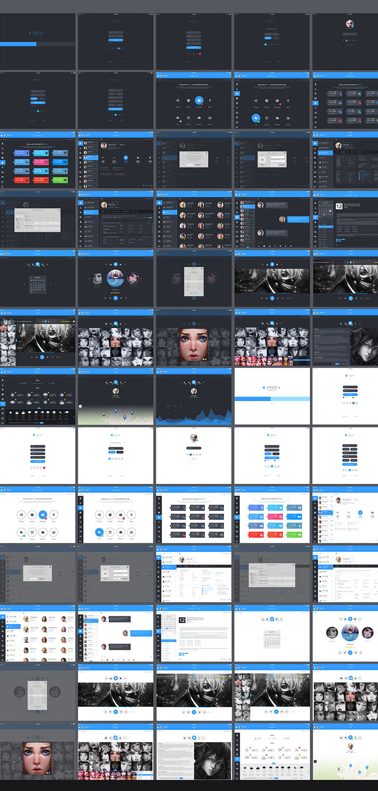Click the PICCO logo on the dark splash screen
Image resolution: width=378 pixels, height=791 pixels.
(36, 33)
